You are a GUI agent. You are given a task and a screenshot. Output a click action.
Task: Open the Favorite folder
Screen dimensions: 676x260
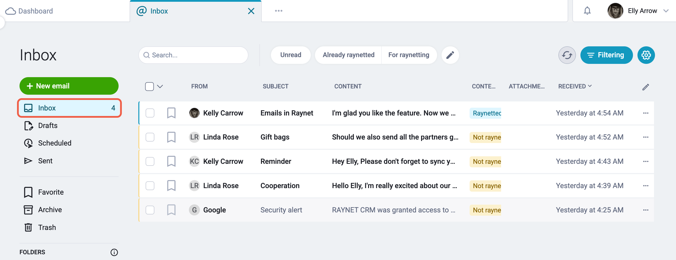click(44, 192)
